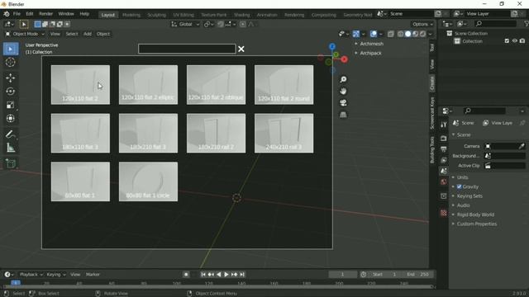Open the Object properties tab icon
Image resolution: width=529 pixels, height=297 pixels.
coord(444,196)
